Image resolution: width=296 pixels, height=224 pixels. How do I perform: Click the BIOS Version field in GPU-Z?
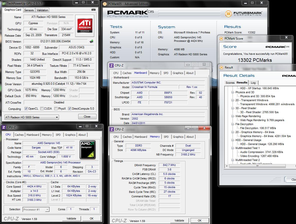(55, 41)
